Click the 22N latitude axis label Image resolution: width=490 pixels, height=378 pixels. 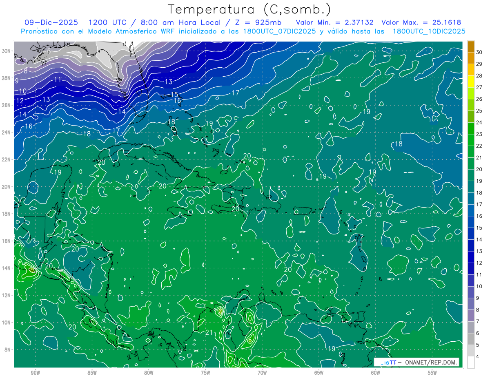(7, 159)
